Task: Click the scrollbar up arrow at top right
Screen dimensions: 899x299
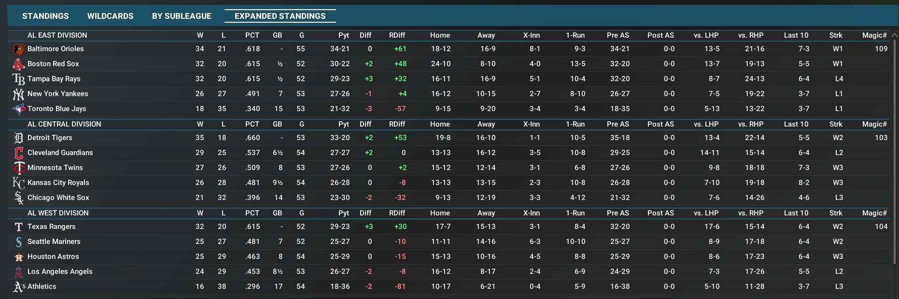Action: (894, 35)
